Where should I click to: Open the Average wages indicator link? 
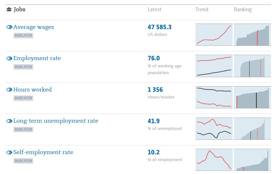pos(34,27)
